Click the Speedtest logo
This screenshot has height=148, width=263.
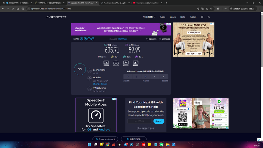tap(56, 17)
